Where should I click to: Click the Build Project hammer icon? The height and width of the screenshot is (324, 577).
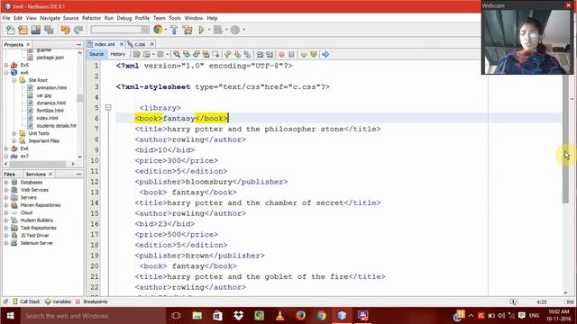click(174, 30)
